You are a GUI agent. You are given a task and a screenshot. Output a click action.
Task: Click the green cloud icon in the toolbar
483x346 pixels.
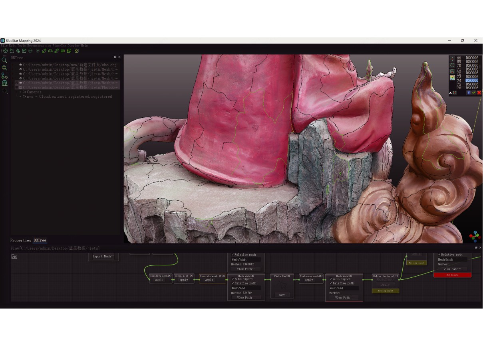(50, 51)
